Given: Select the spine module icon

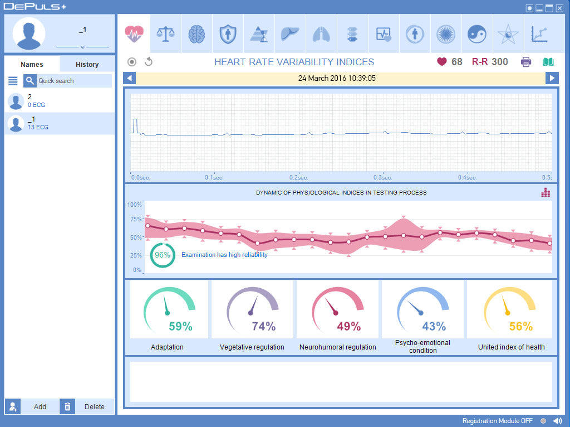Looking at the screenshot, I should click(x=352, y=34).
